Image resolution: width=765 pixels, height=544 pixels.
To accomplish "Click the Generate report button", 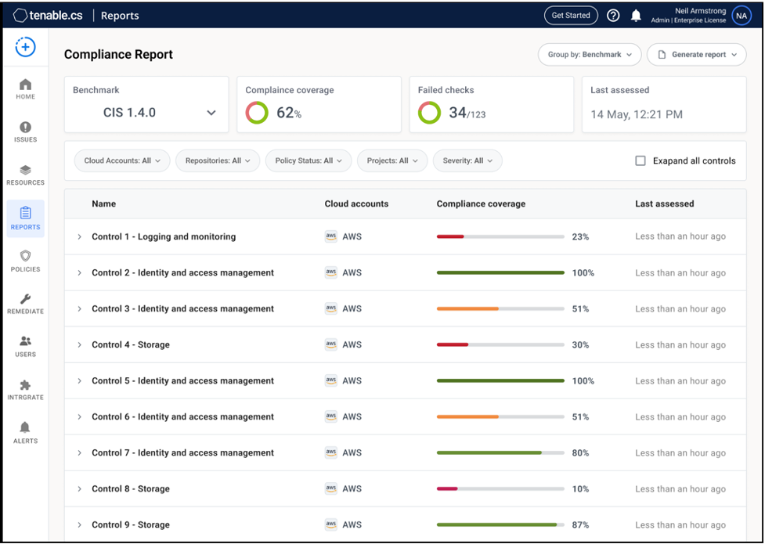I will (696, 55).
